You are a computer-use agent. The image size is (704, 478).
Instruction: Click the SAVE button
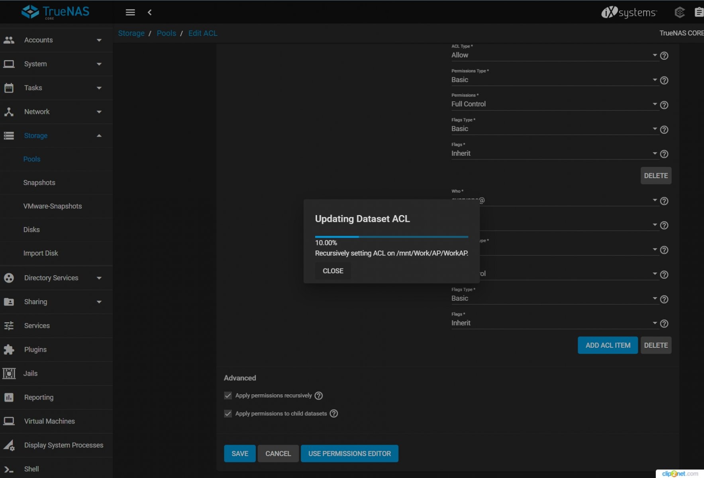[240, 454]
